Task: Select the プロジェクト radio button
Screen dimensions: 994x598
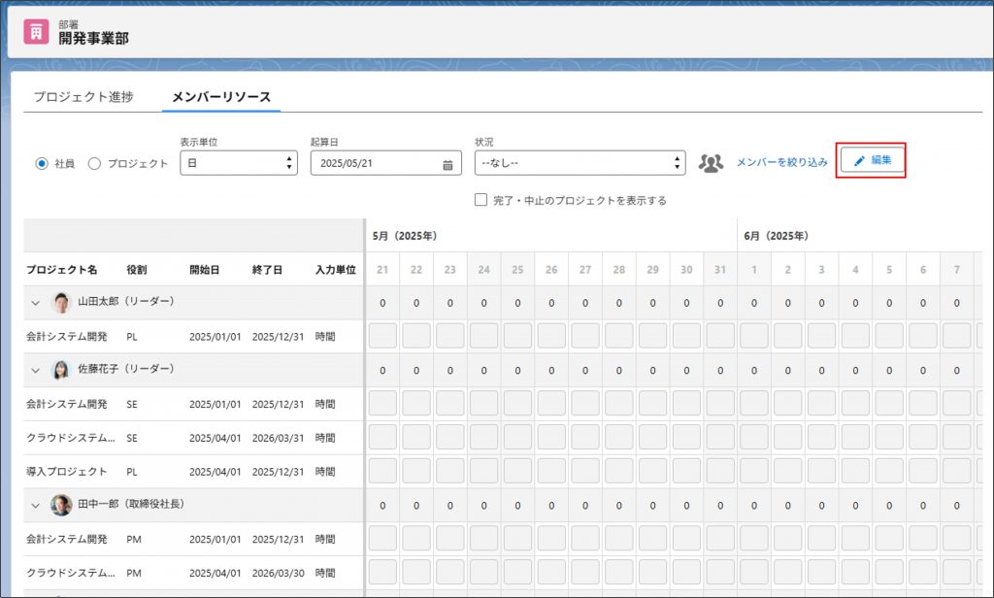Action: tap(94, 164)
